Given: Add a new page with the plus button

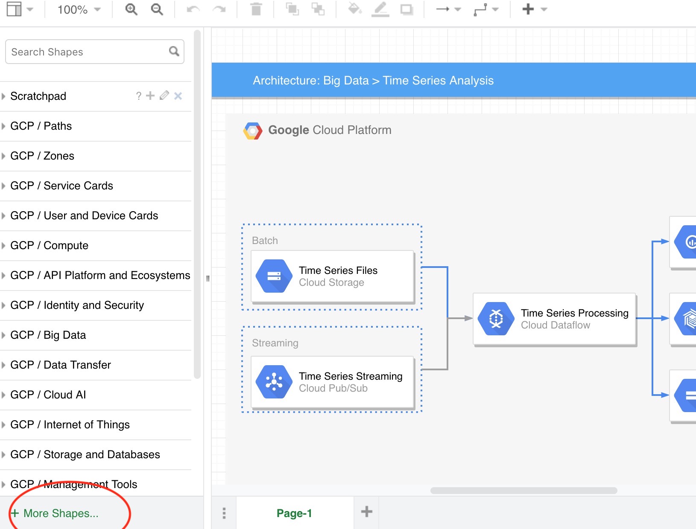Looking at the screenshot, I should 366,512.
